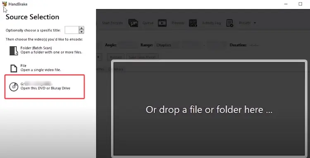
Task: Open the Range dropdown showing Chapters
Action: pos(167,45)
